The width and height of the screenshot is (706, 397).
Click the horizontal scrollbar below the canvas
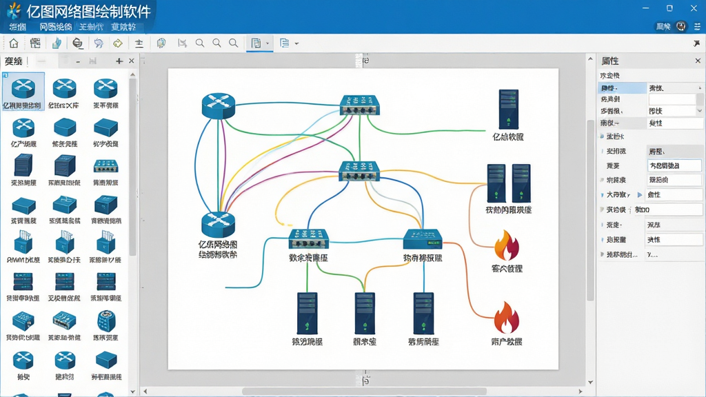pos(364,391)
